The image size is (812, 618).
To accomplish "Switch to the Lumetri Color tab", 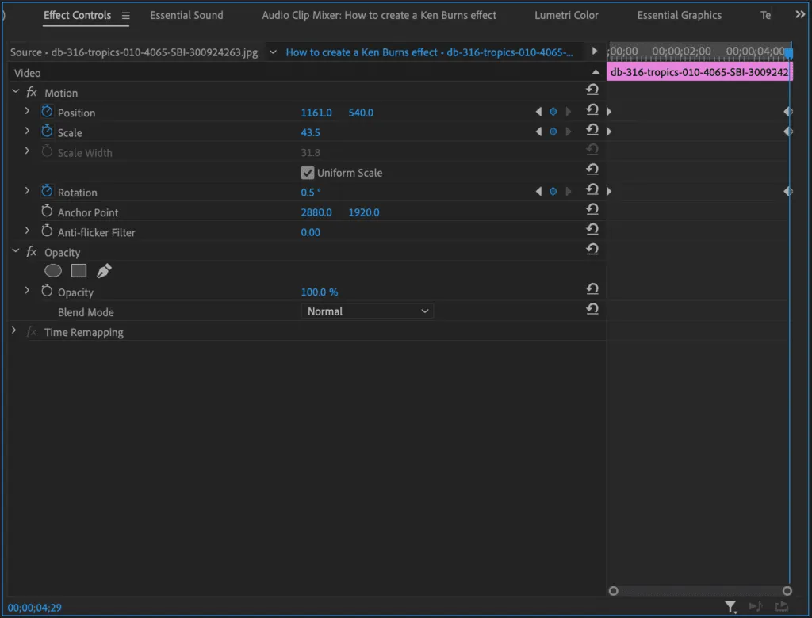I will click(x=566, y=15).
